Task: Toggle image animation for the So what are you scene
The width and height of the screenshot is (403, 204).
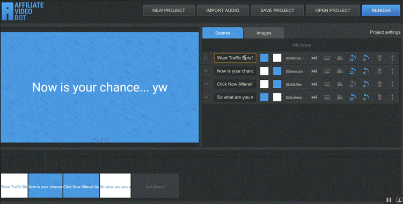Action: pyautogui.click(x=353, y=97)
